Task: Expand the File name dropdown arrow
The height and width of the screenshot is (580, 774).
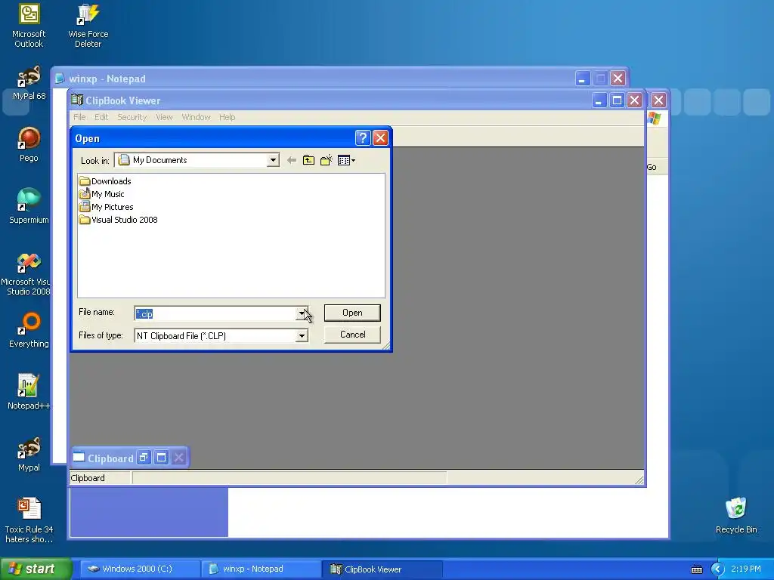Action: 302,313
